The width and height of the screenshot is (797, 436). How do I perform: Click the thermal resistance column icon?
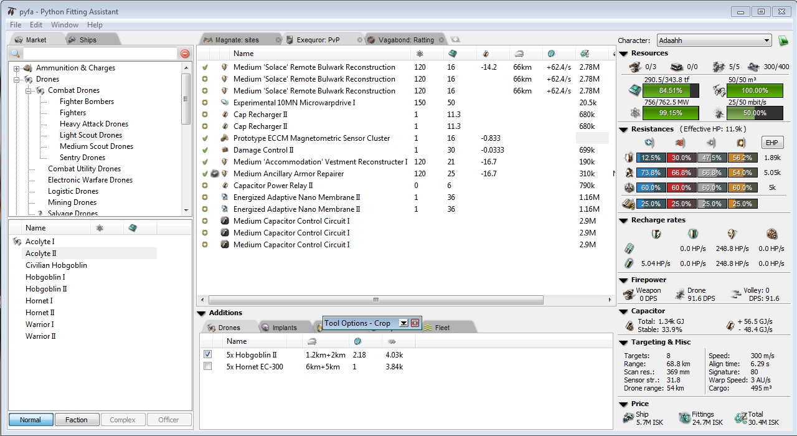(680, 143)
